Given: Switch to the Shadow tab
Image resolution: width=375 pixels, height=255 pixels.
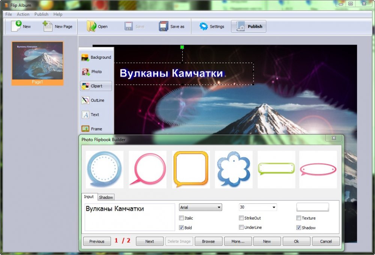Looking at the screenshot, I should 106,197.
